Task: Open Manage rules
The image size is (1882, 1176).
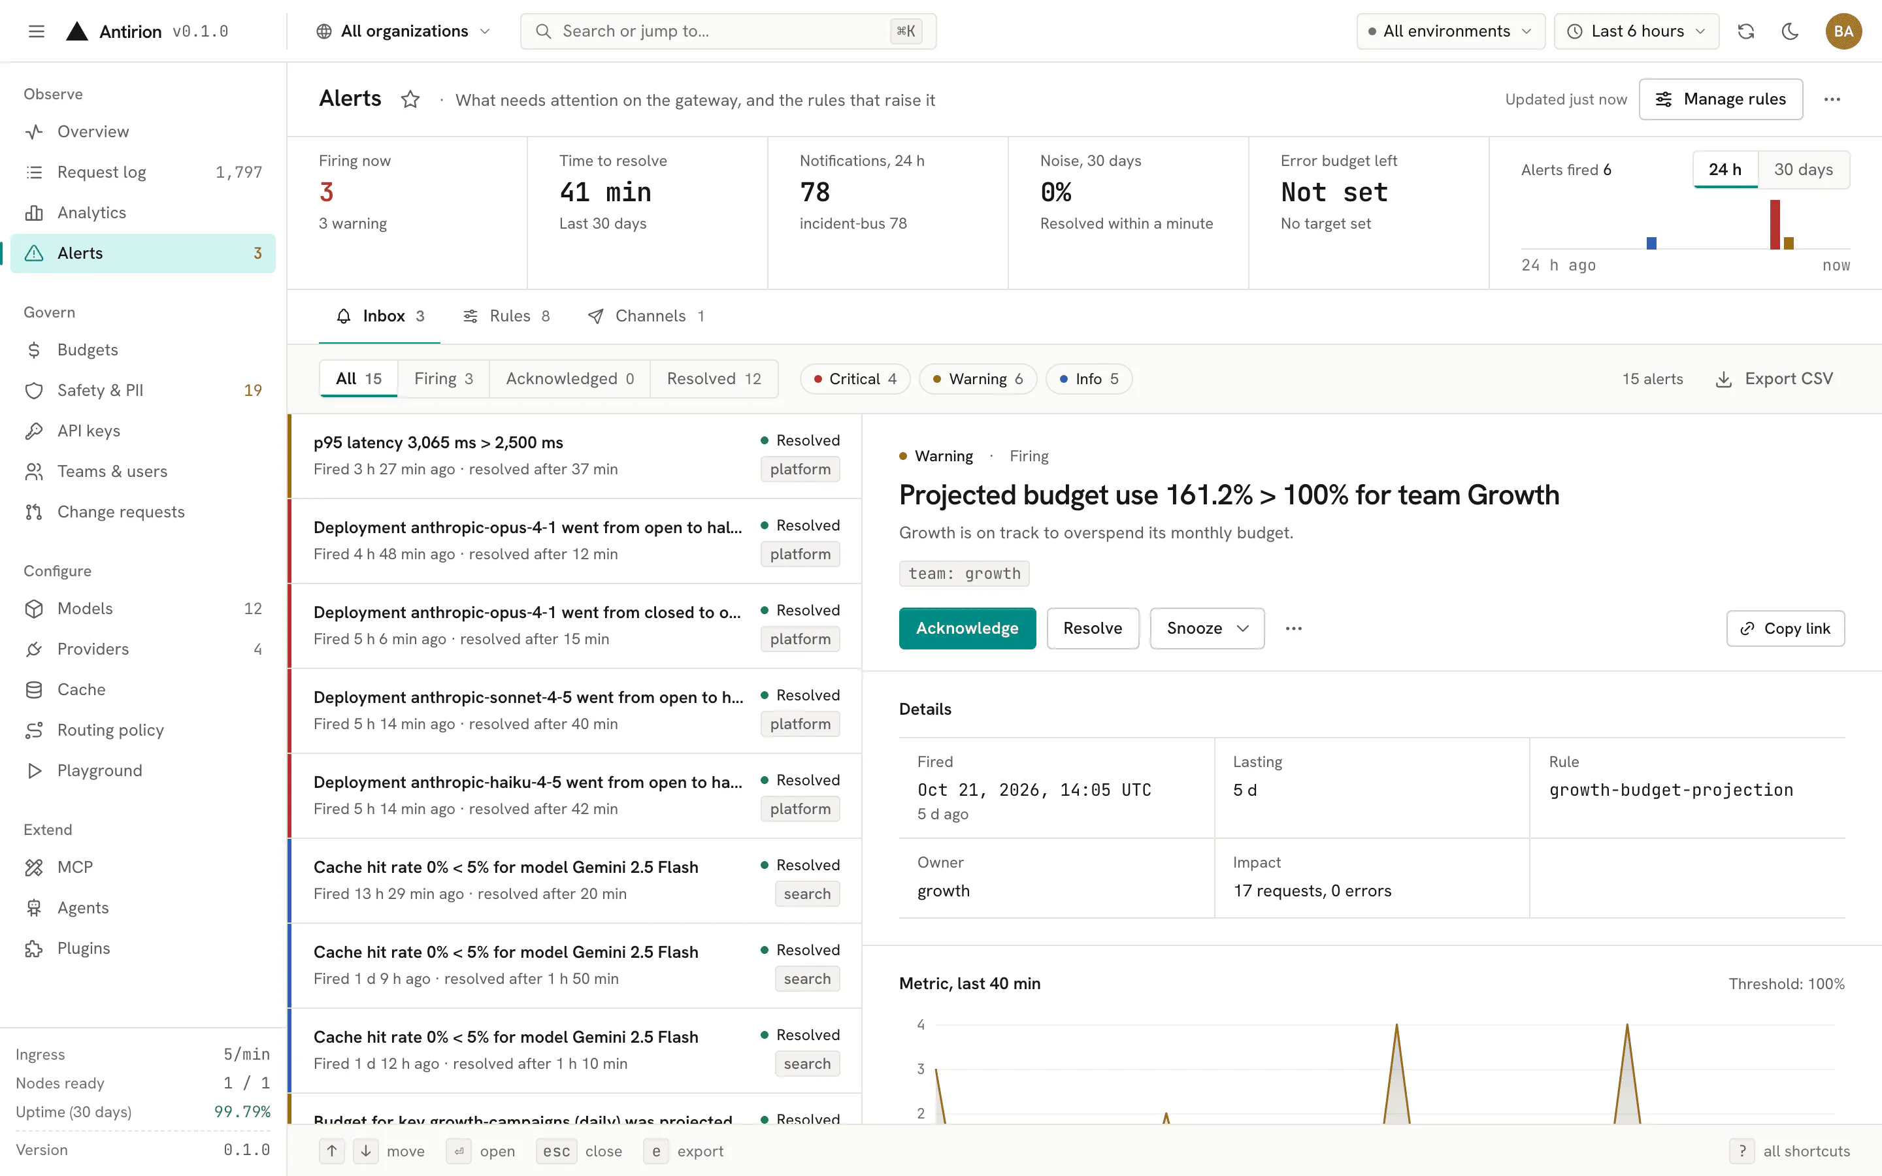Action: pos(1720,99)
